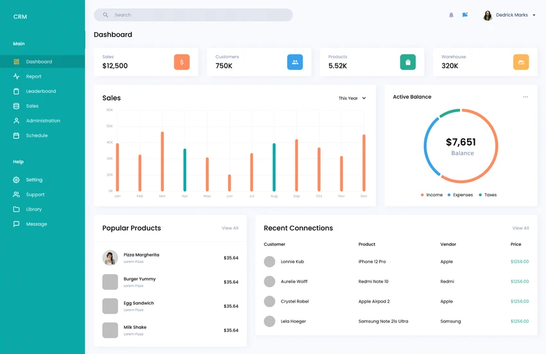Click View All in Recent Connections
The width and height of the screenshot is (546, 354).
[x=520, y=228]
